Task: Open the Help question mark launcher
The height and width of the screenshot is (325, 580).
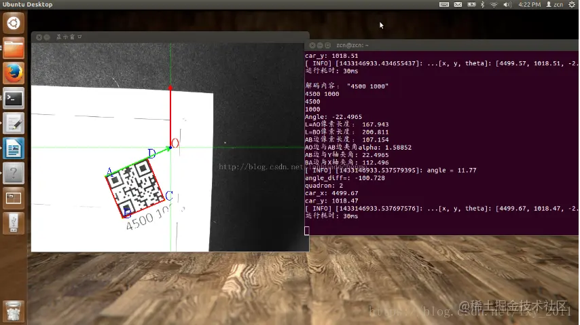Action: tap(14, 173)
